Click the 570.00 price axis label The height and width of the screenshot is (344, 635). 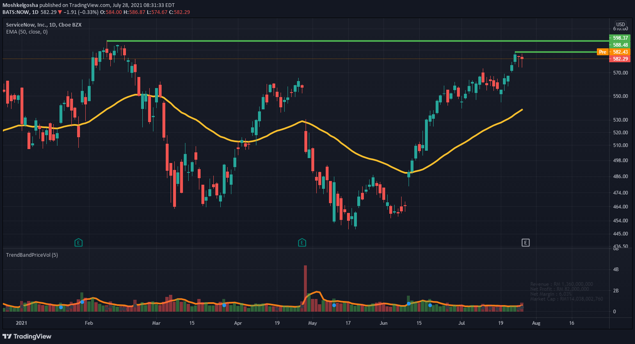tap(620, 73)
